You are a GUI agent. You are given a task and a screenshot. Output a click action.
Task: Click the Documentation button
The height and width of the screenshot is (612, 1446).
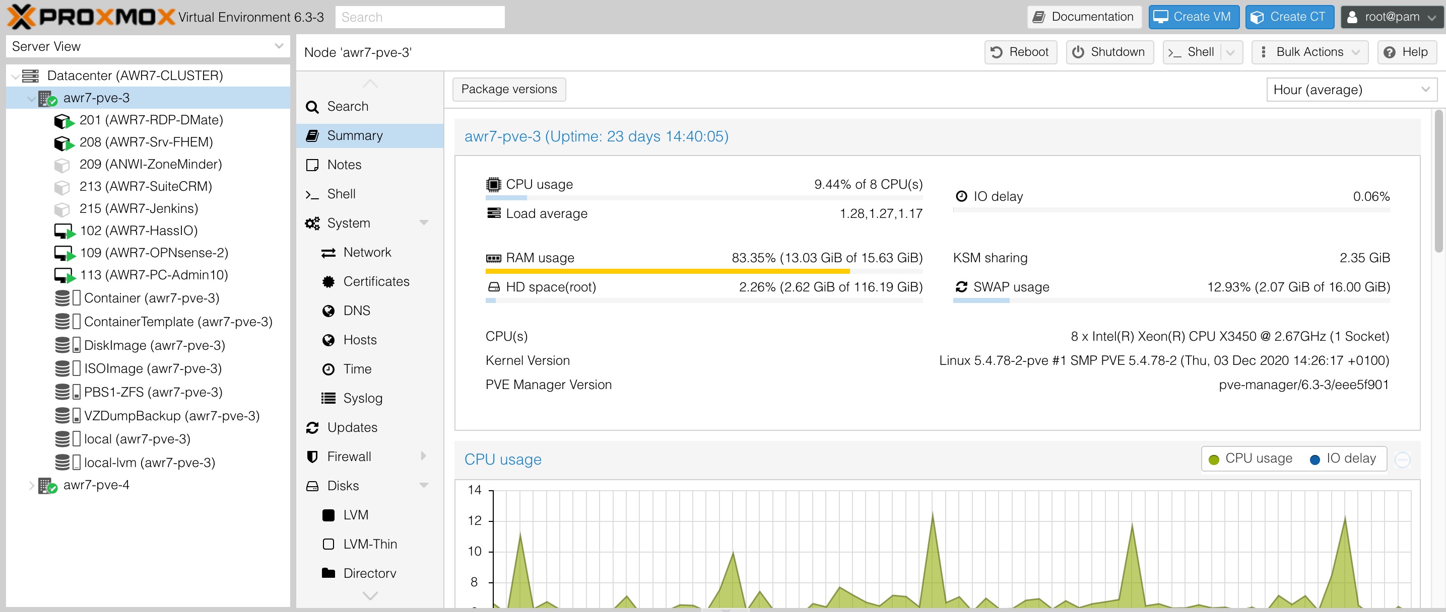point(1084,17)
